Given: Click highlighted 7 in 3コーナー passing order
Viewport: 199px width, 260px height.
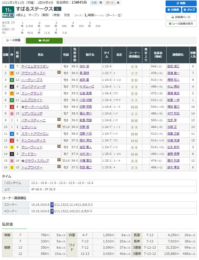Looking at the screenshot, I should point(52,205).
